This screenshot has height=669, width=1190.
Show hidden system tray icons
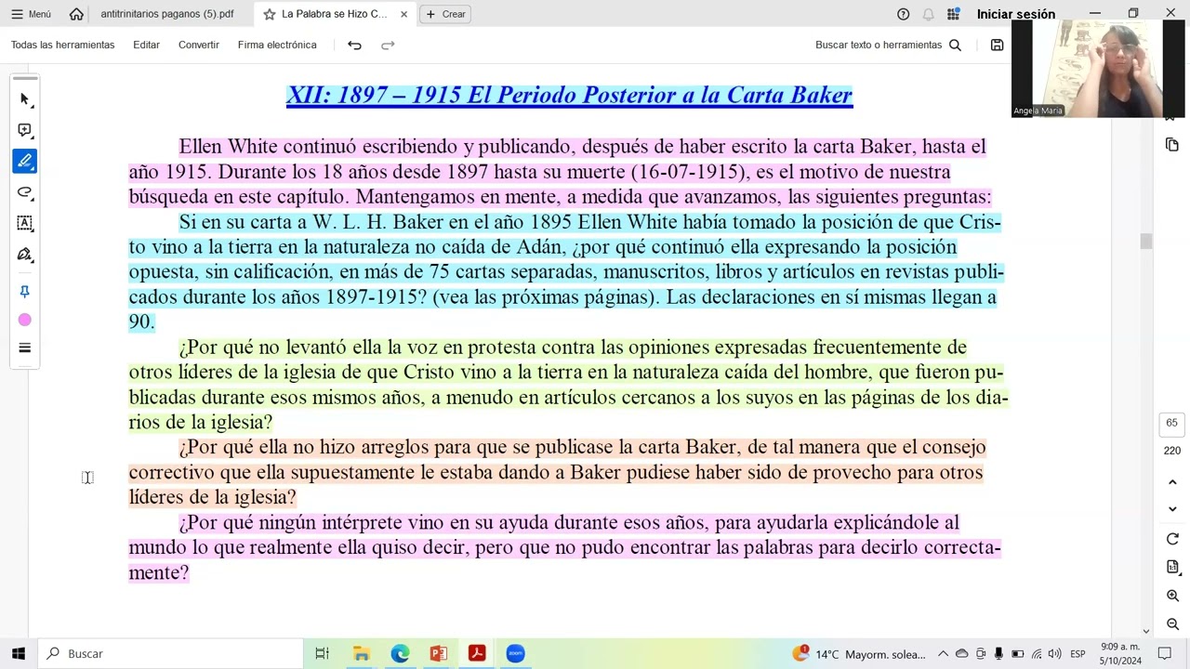pos(943,654)
